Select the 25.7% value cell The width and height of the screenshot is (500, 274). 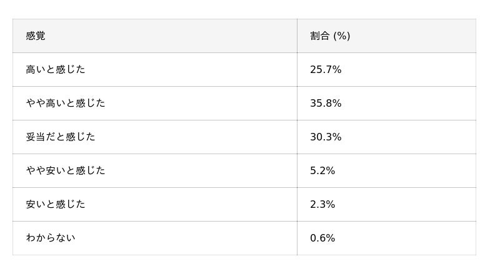[326, 70]
